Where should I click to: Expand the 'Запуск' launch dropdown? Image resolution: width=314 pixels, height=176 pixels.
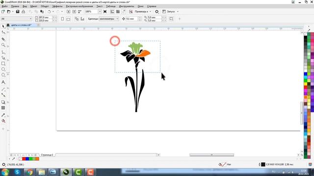tap(178, 12)
